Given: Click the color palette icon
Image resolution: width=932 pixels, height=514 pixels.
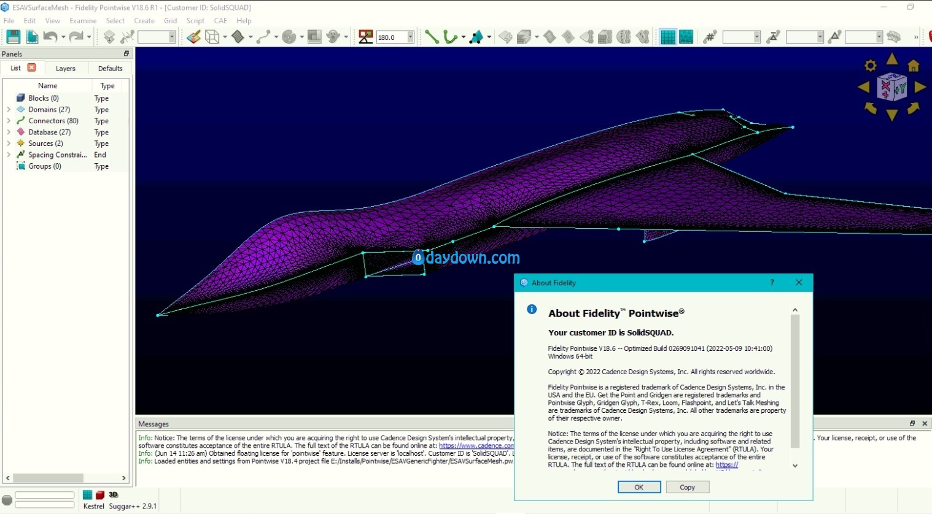Looking at the screenshot, I should point(289,37).
